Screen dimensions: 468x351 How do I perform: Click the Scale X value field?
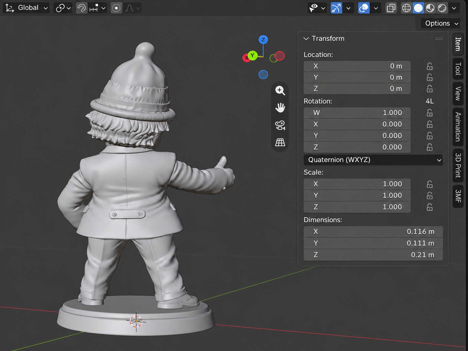point(357,184)
